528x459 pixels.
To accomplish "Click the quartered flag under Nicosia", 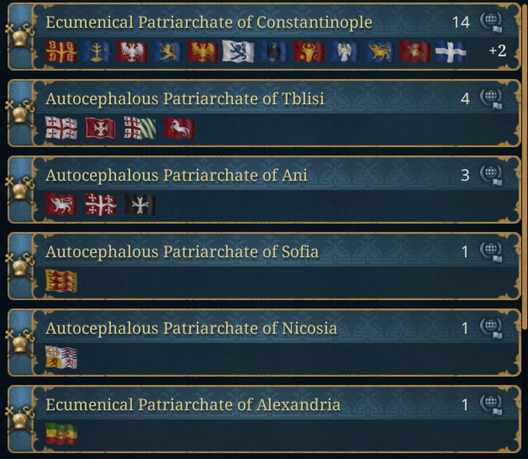I will click(x=61, y=357).
